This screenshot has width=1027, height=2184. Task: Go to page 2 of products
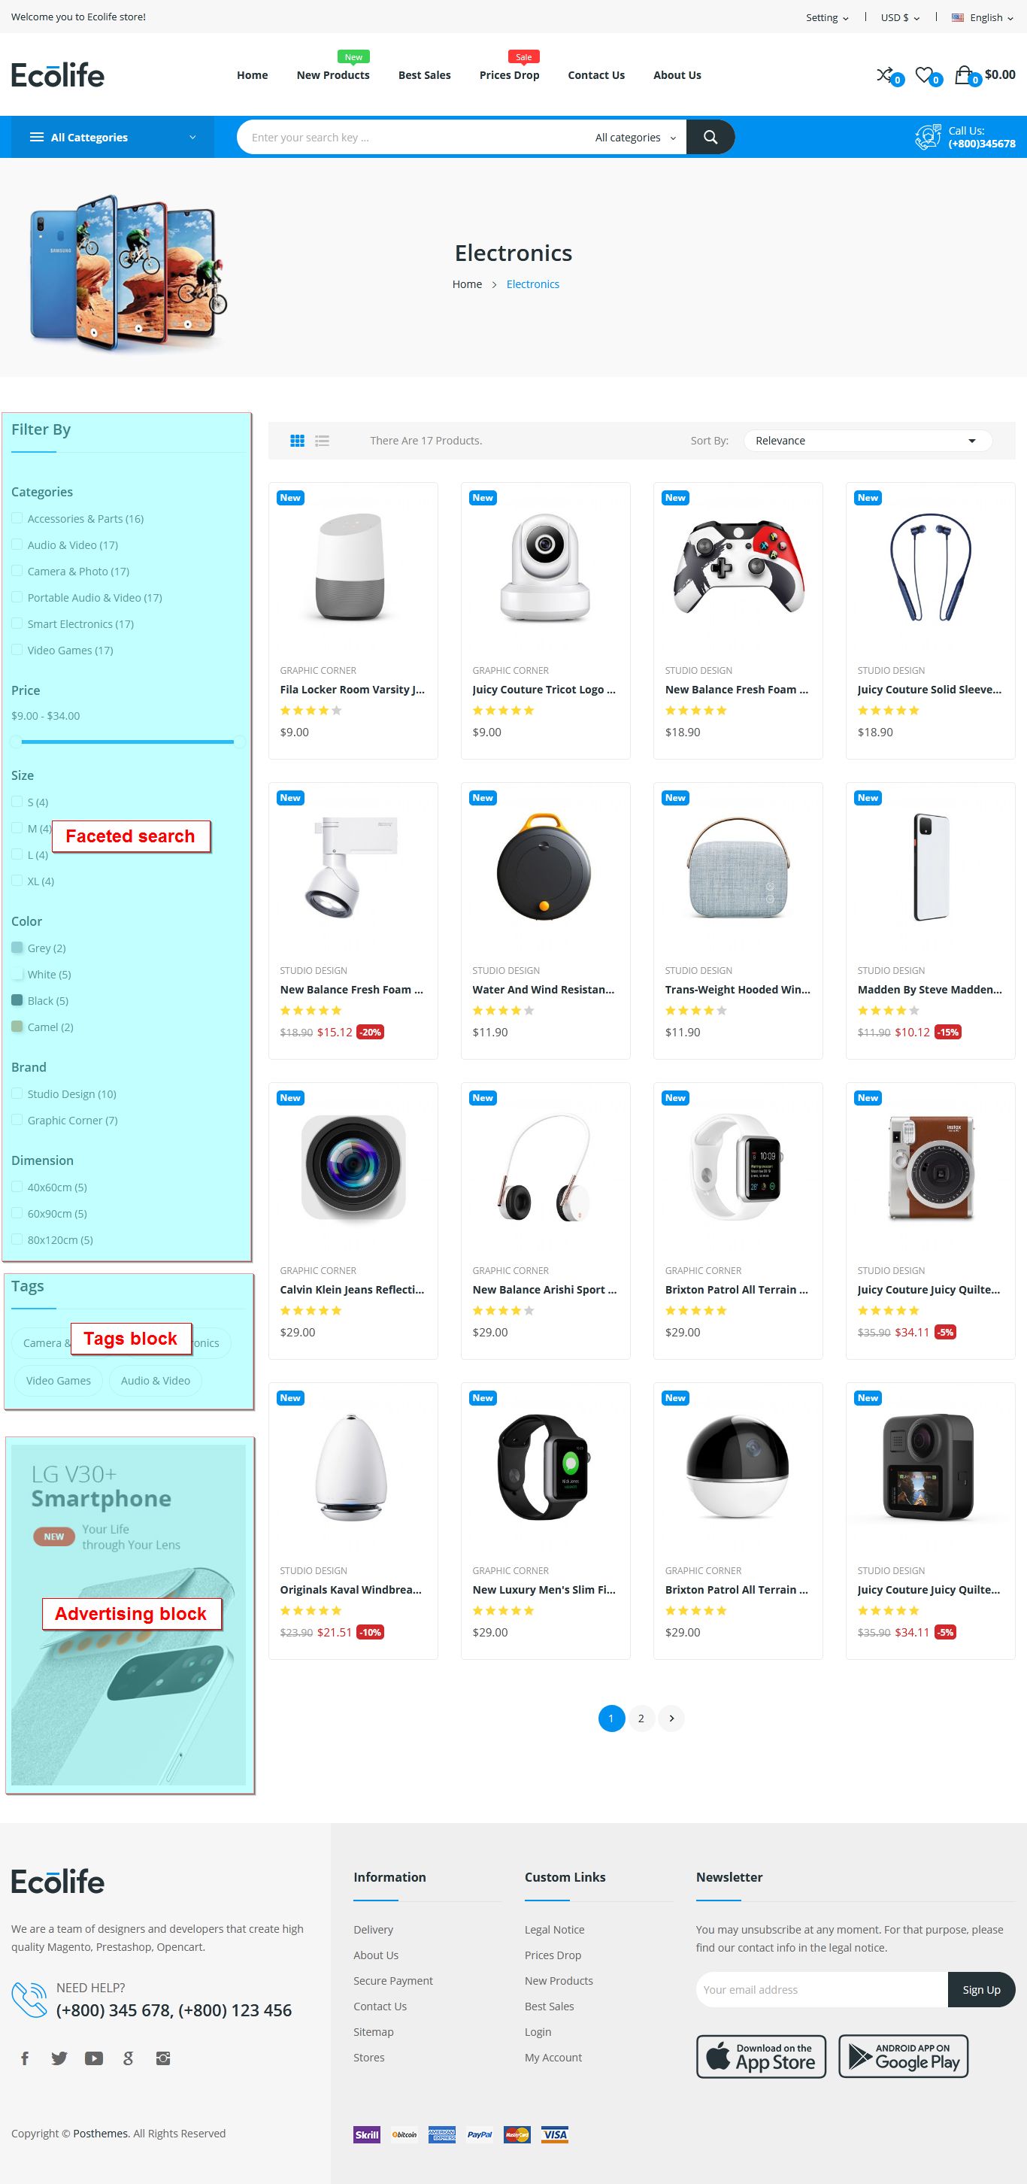click(641, 1718)
